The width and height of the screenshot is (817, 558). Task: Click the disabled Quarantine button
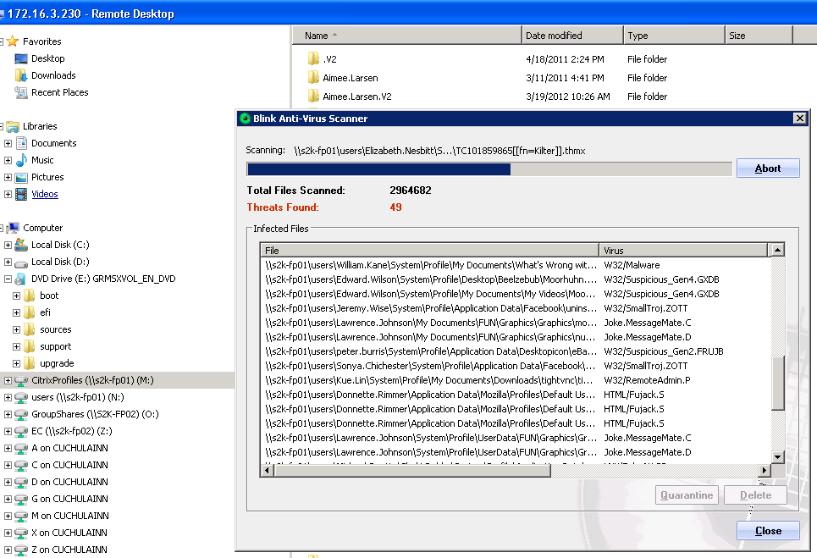pyautogui.click(x=687, y=495)
